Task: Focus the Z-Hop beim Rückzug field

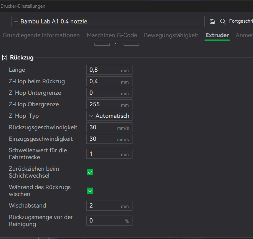Action: [x=104, y=81]
